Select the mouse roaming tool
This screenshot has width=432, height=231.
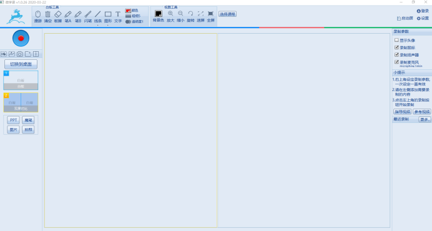(37, 16)
